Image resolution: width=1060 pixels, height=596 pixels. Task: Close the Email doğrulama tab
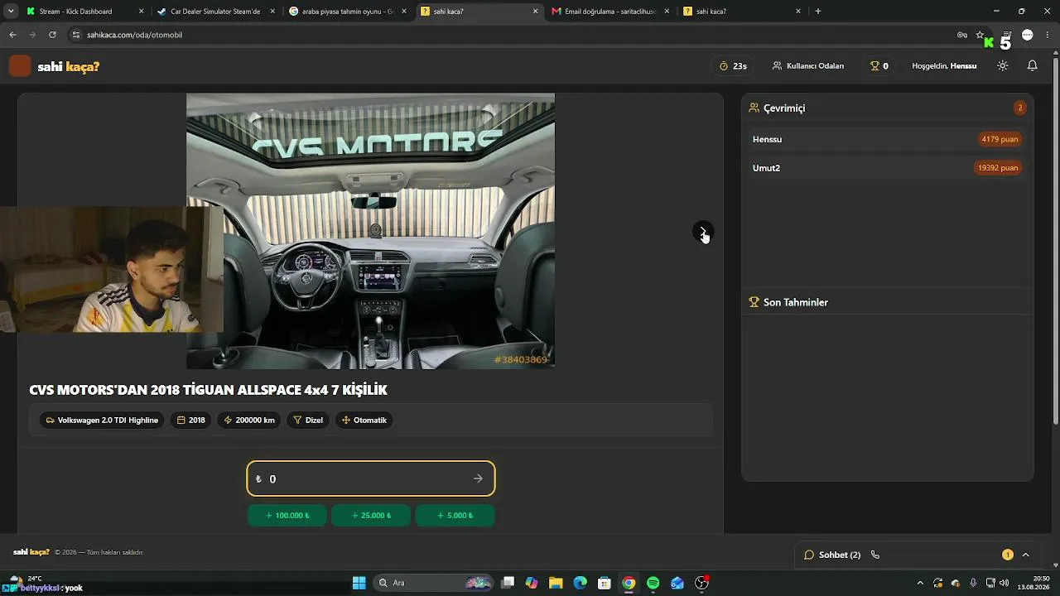(667, 12)
